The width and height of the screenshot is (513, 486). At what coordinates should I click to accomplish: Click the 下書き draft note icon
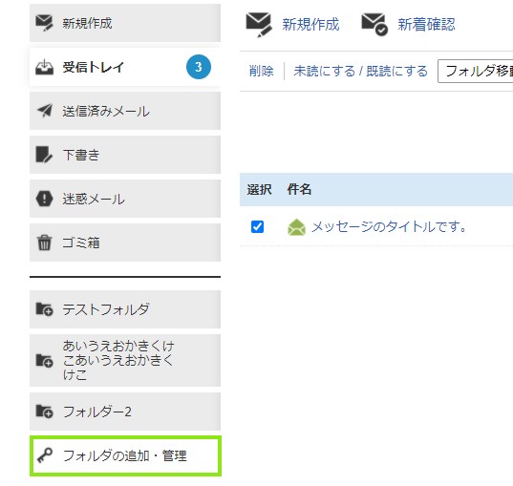[44, 155]
